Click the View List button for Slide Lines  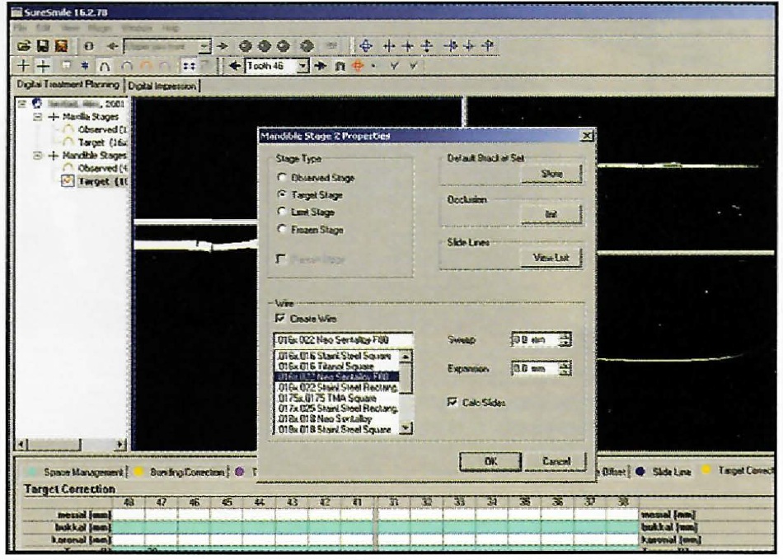click(x=551, y=258)
